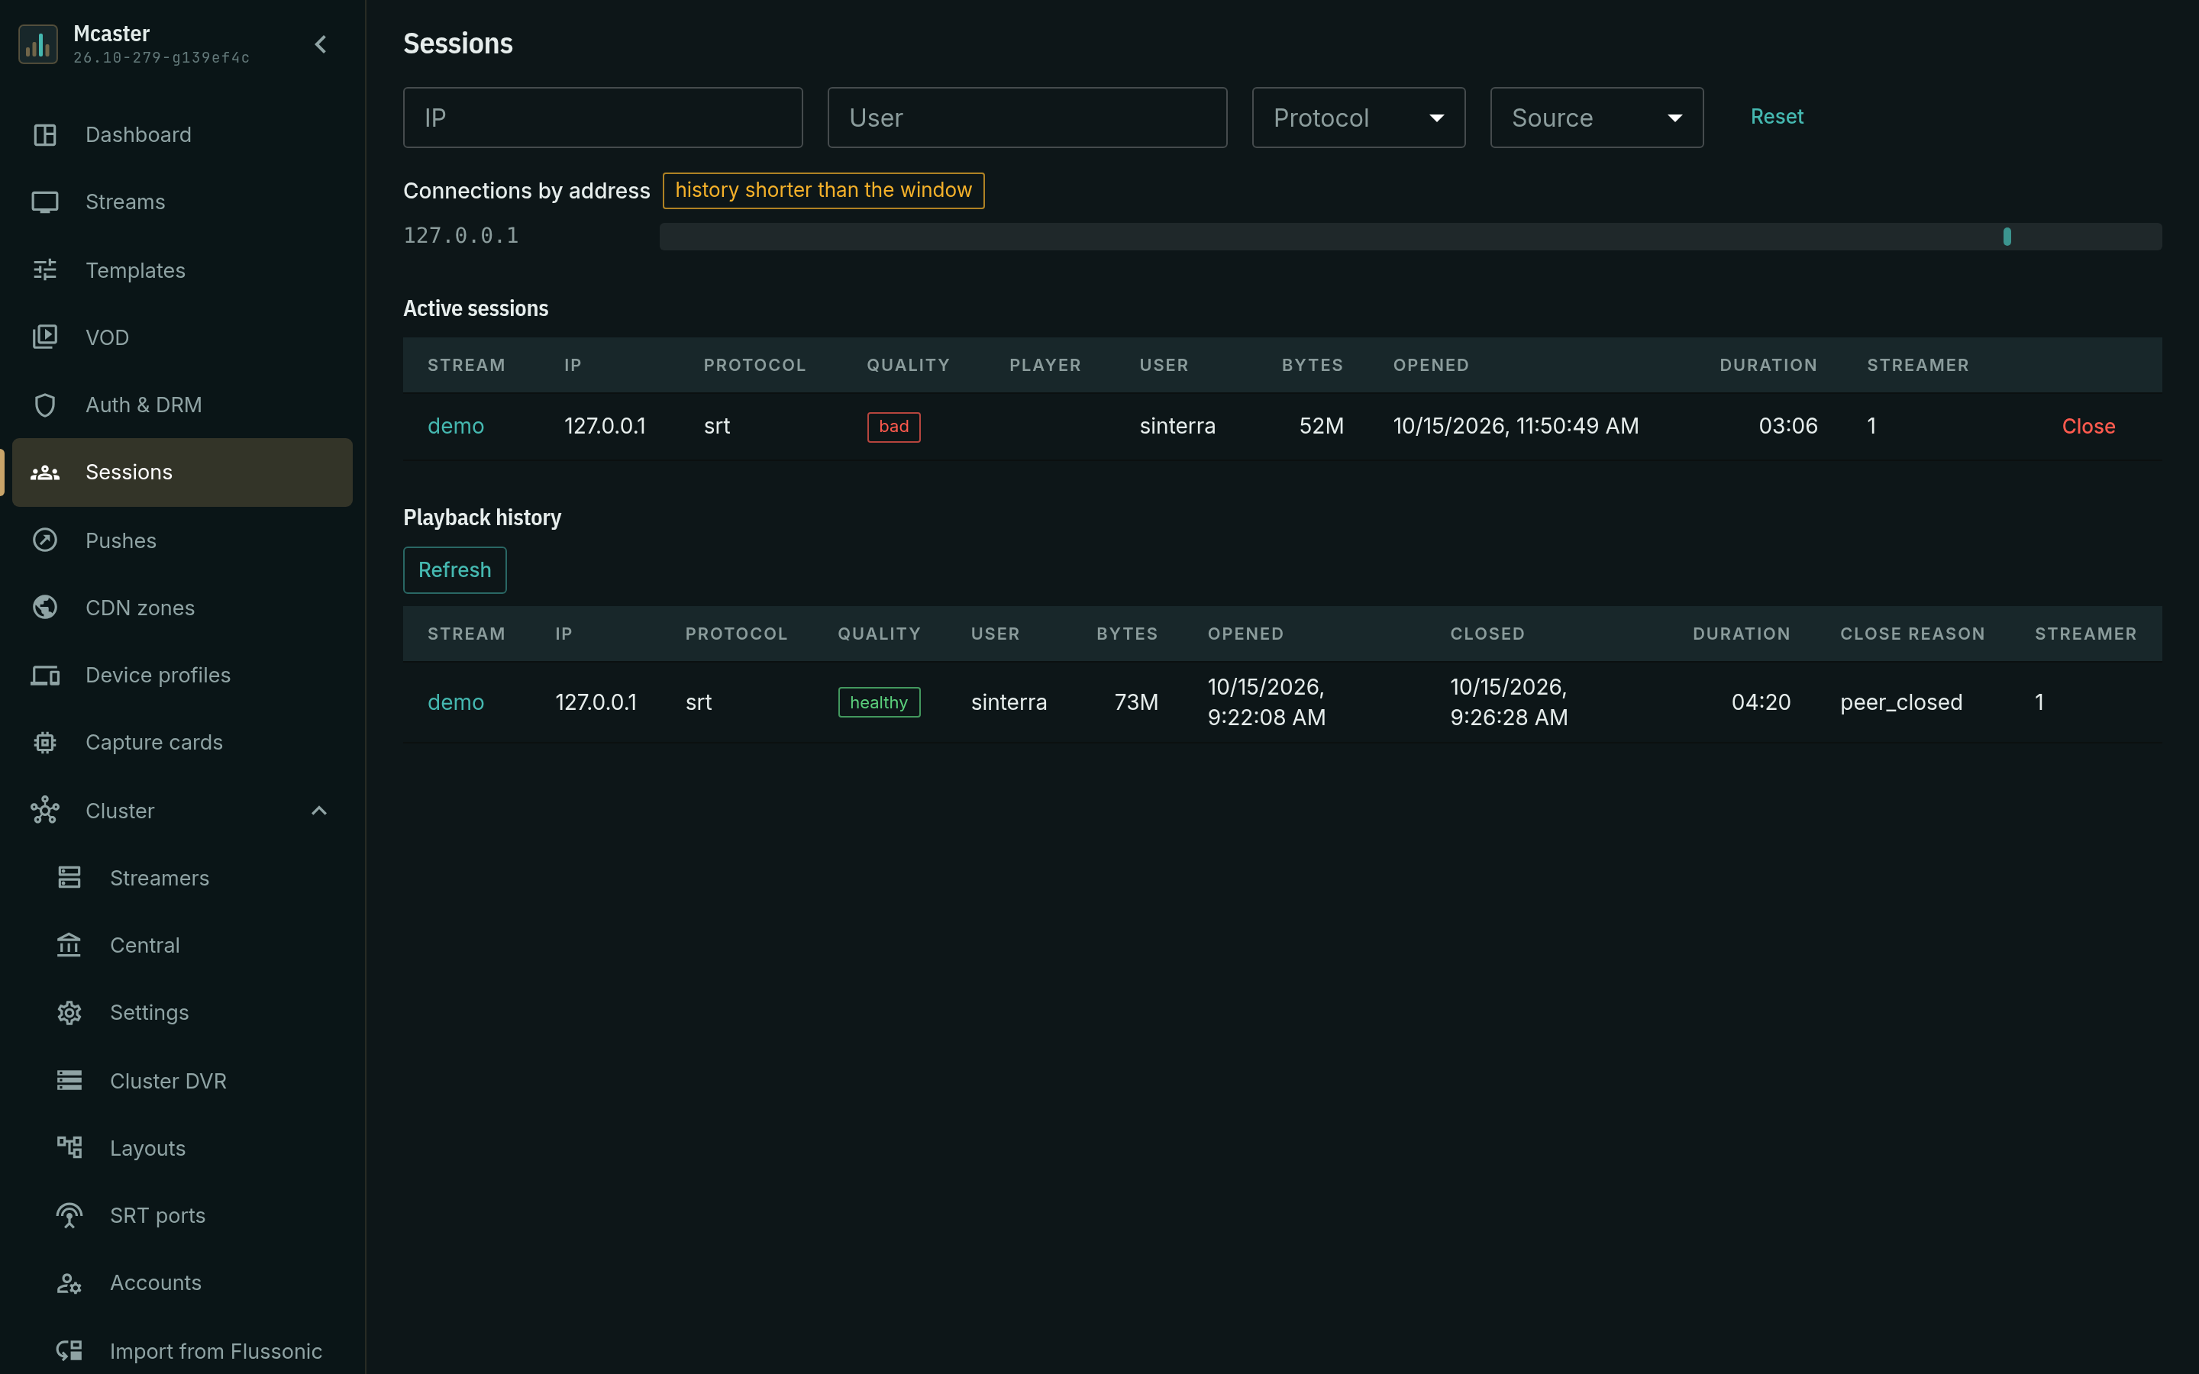Click the 'healthy' quality badge
Screen dimensions: 2199x1374
(879, 702)
